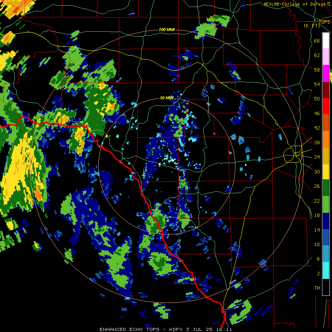
Task: Click the "6" legend value
Action: (318, 259)
